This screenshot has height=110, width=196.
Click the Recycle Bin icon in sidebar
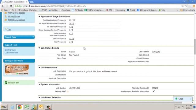click(x=6, y=82)
